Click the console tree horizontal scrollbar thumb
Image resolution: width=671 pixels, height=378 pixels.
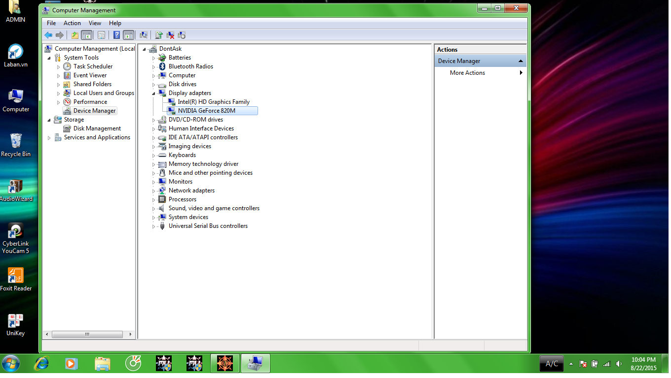[87, 334]
